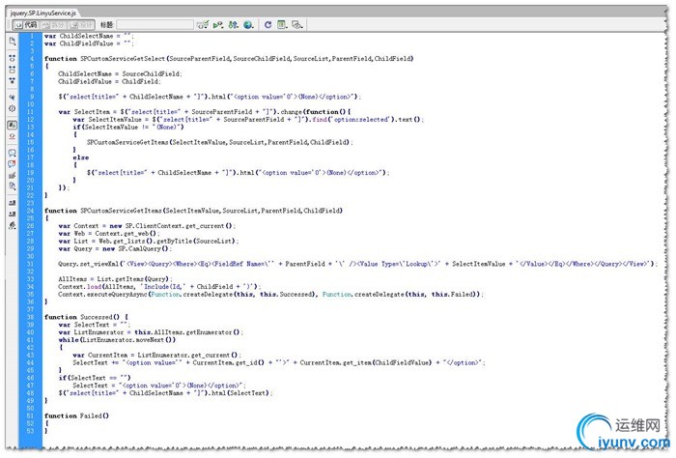Click the 'var SelectItem' change handler line
Image resolution: width=676 pixels, height=458 pixels.
205,112
